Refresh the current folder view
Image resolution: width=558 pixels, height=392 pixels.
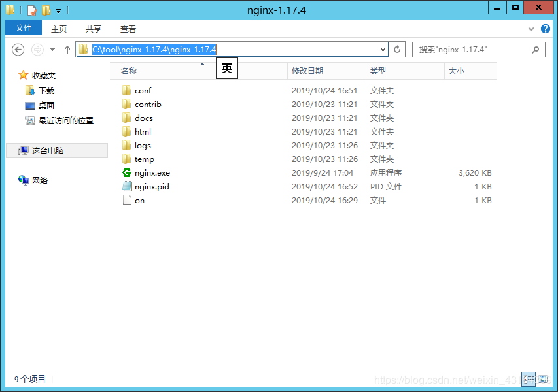[x=397, y=50]
